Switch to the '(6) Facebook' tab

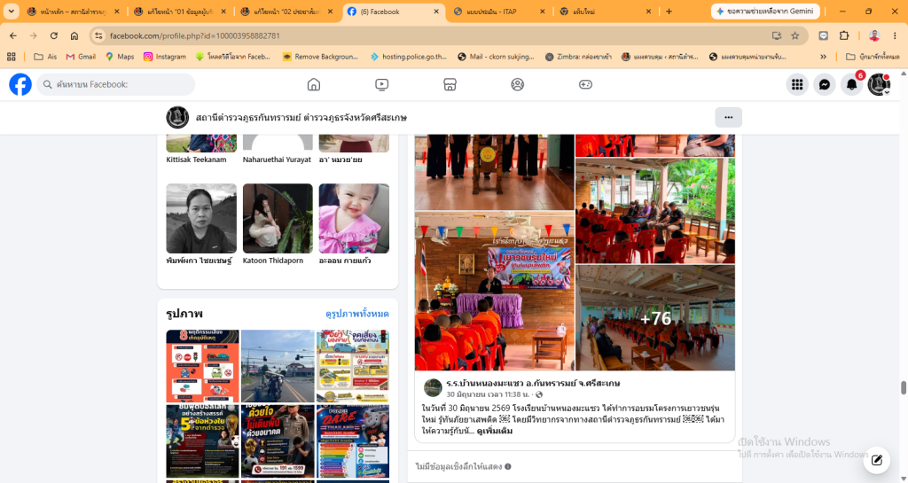[392, 12]
